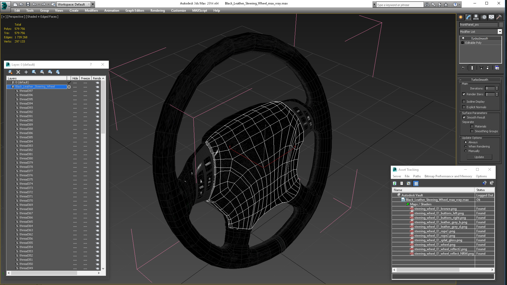This screenshot has height=285, width=507.
Task: Open the Create command panel tab
Action: pos(461,17)
